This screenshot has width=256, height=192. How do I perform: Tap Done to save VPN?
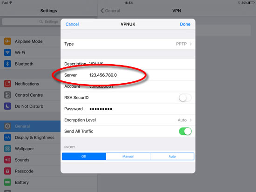tap(185, 24)
